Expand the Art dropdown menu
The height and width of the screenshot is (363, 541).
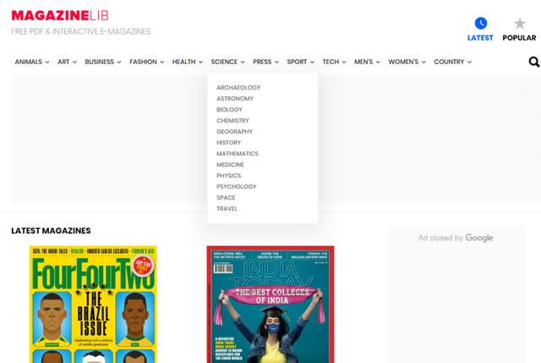tap(67, 62)
